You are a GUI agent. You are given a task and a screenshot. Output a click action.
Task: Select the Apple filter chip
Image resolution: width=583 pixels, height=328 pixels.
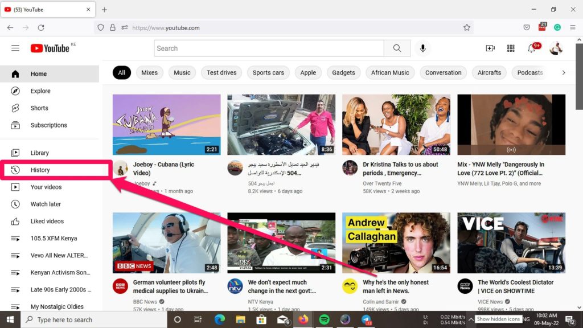click(x=308, y=72)
